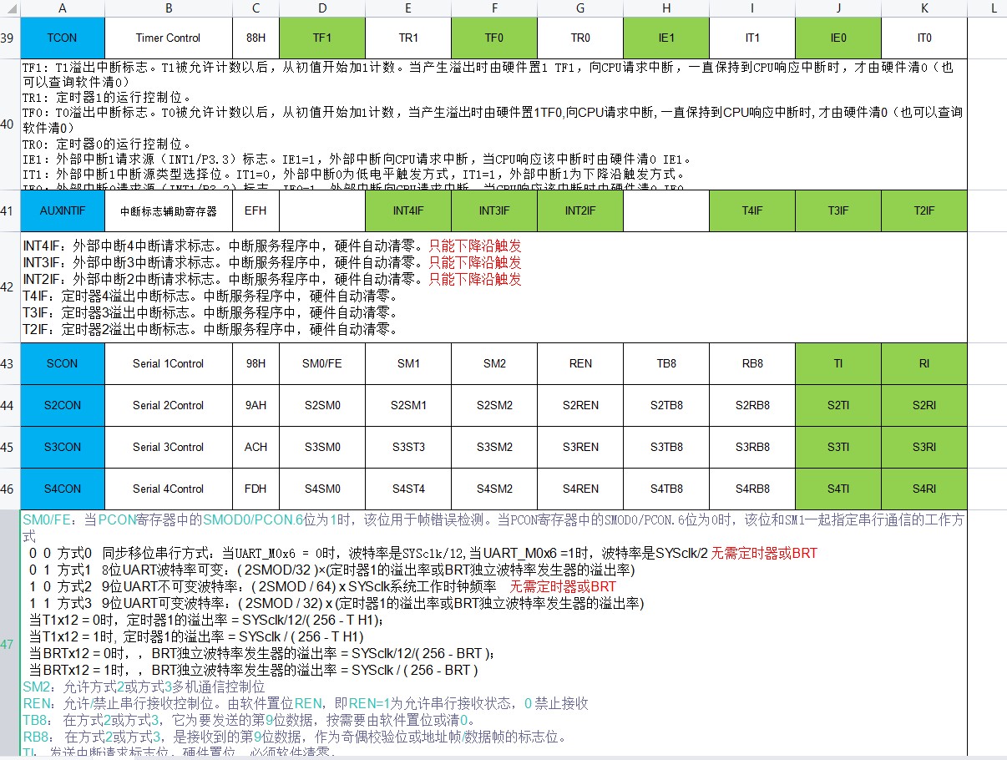
Task: Select column J header
Action: click(x=838, y=8)
